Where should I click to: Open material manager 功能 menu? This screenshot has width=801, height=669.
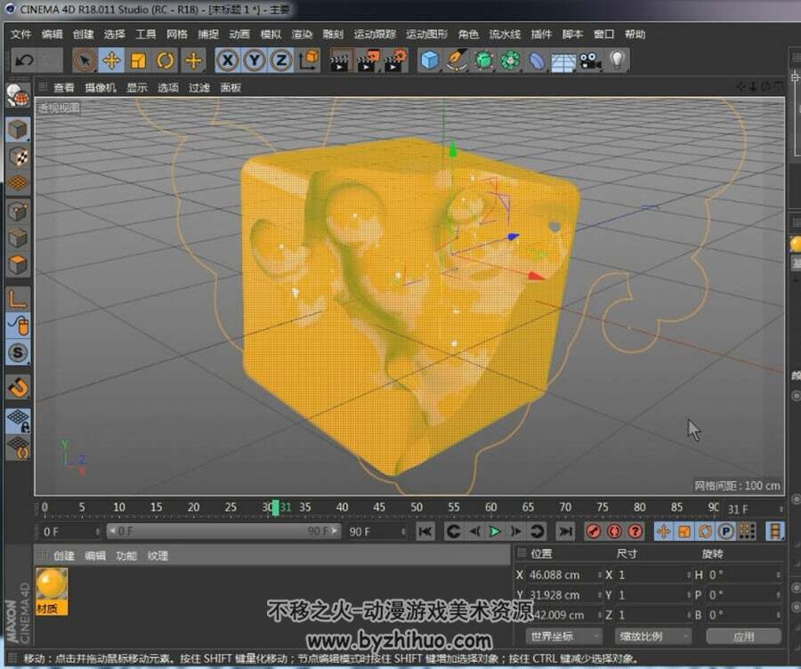126,556
